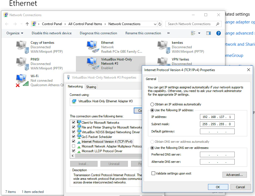Click the Default gateway input field
The width and height of the screenshot is (255, 196).
tap(217, 131)
